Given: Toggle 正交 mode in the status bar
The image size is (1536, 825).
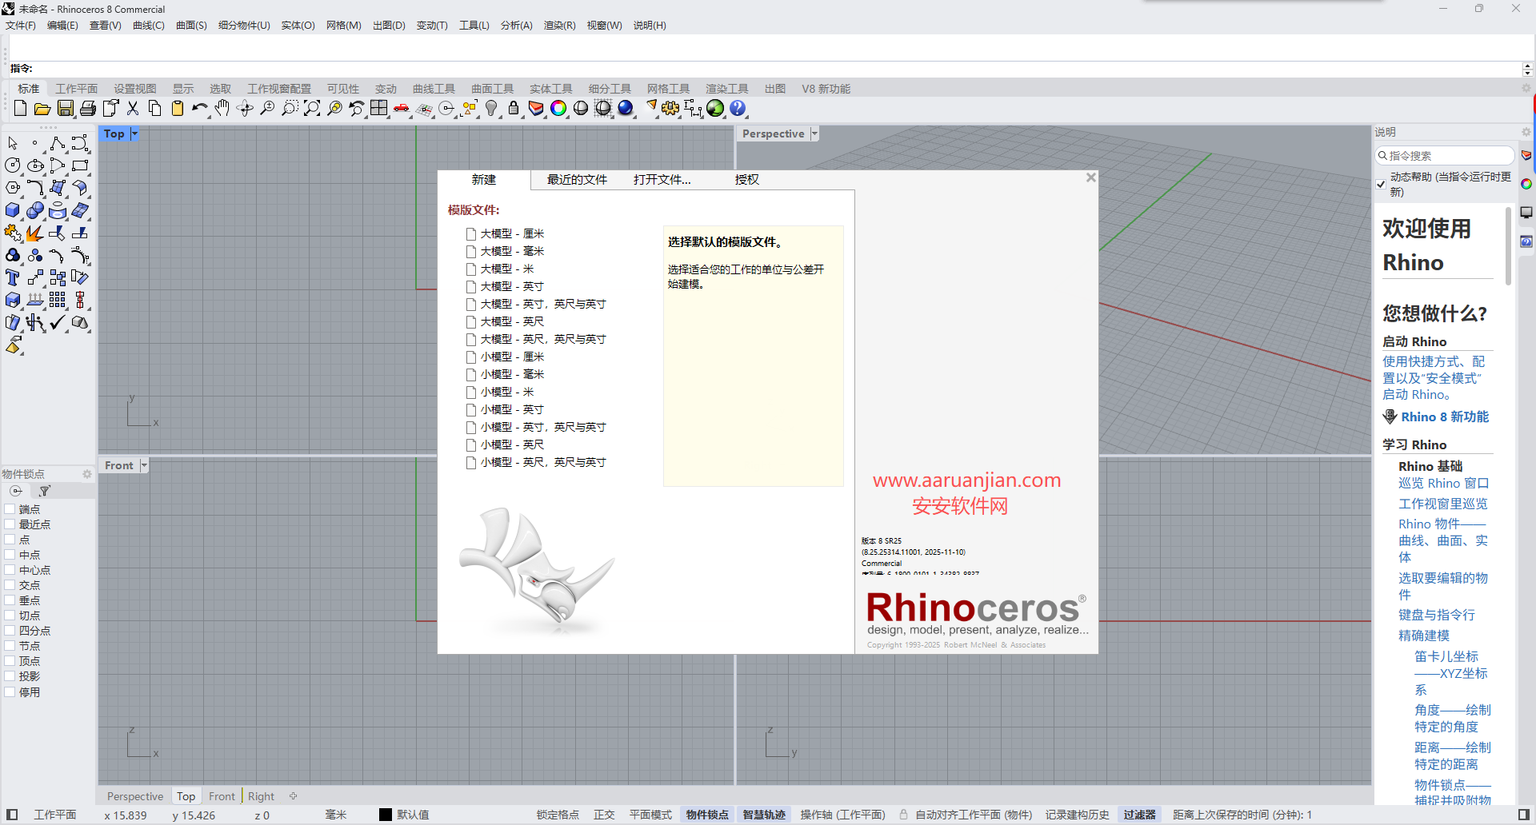Looking at the screenshot, I should coord(604,815).
